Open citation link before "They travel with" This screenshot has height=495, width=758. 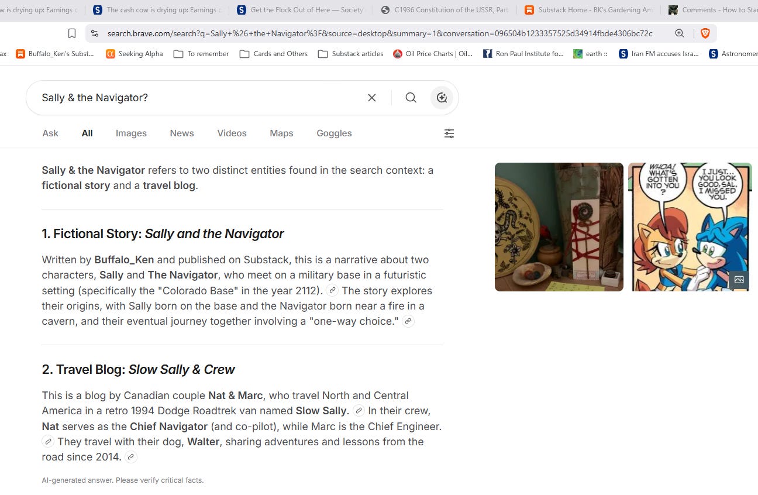point(48,441)
